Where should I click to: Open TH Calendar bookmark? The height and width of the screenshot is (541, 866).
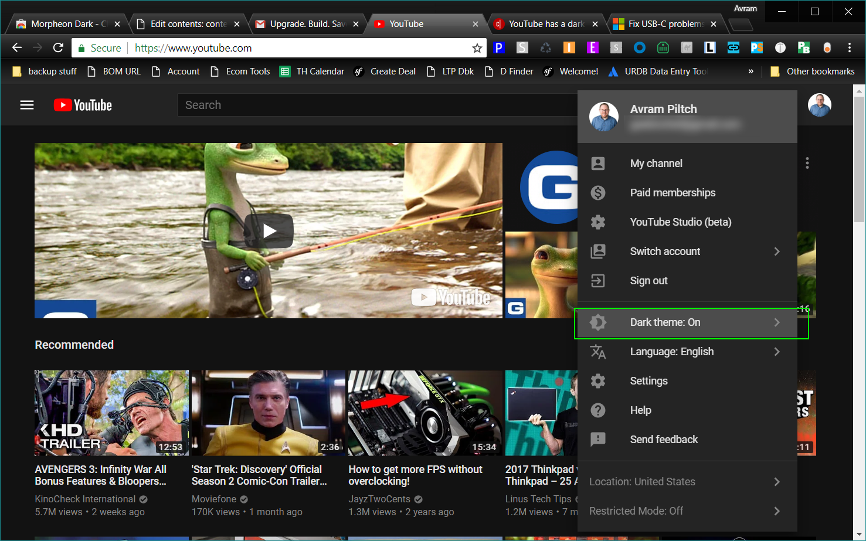click(312, 72)
